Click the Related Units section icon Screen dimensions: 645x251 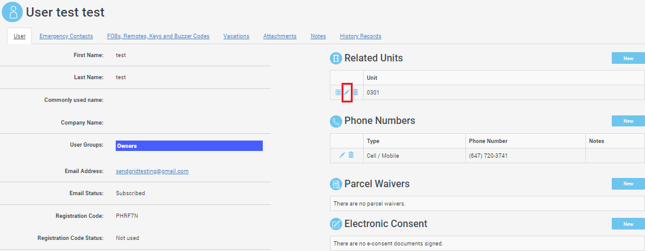(x=336, y=58)
